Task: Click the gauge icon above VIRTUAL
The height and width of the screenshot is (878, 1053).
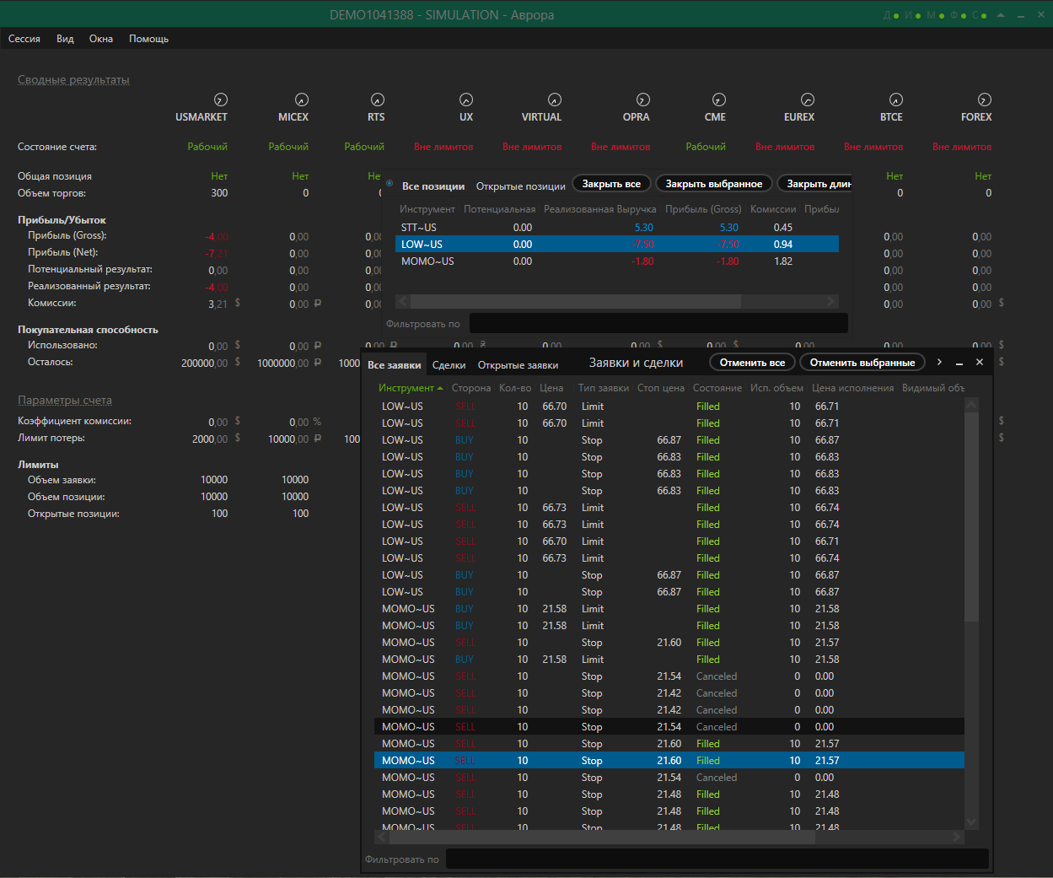Action: coord(555,100)
